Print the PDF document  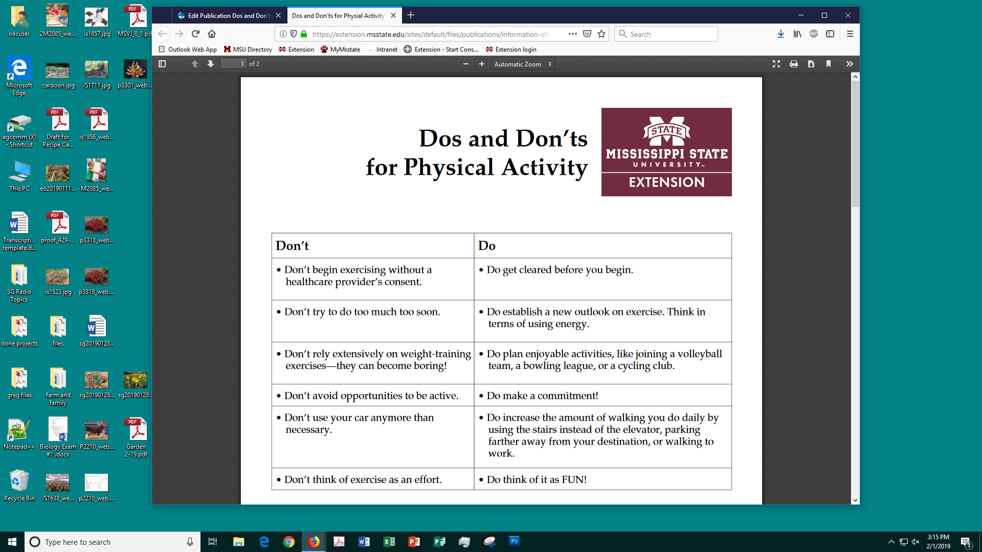coord(794,64)
